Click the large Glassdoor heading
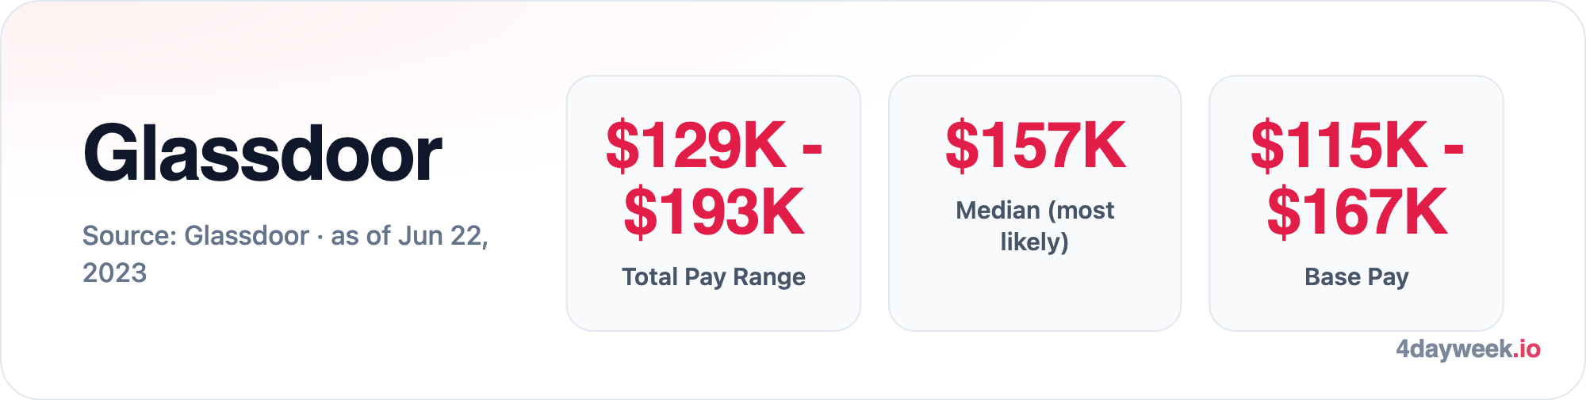Viewport: 1586px width, 400px height. 262,154
